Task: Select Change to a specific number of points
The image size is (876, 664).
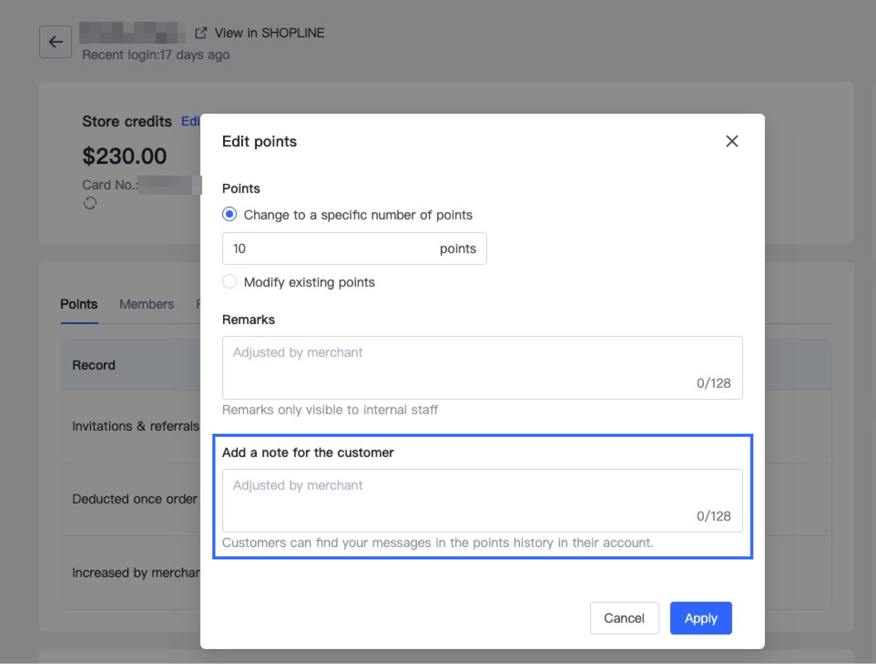Action: [x=230, y=214]
